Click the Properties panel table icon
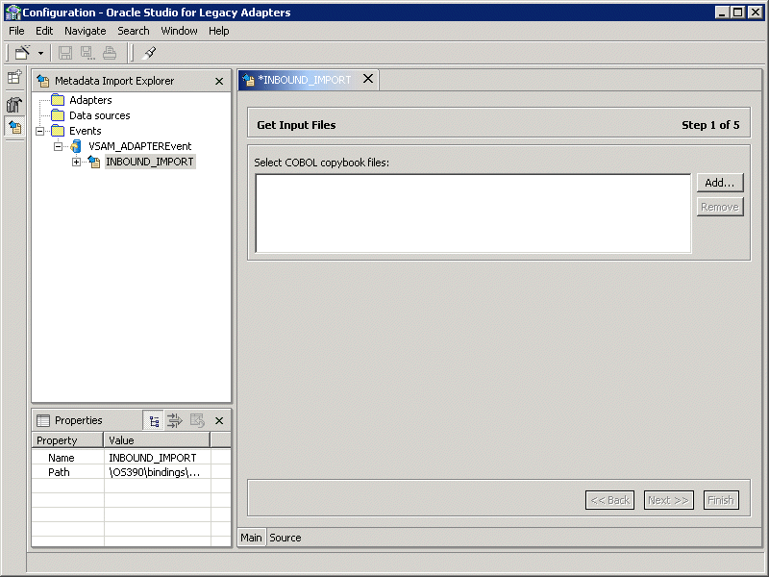Viewport: 769px width, 577px height. (43, 420)
